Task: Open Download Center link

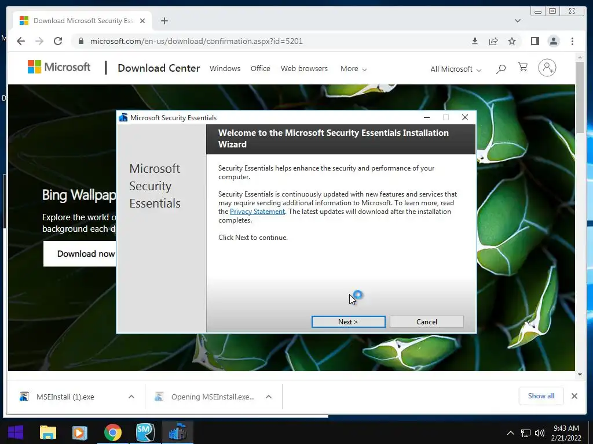Action: click(159, 68)
